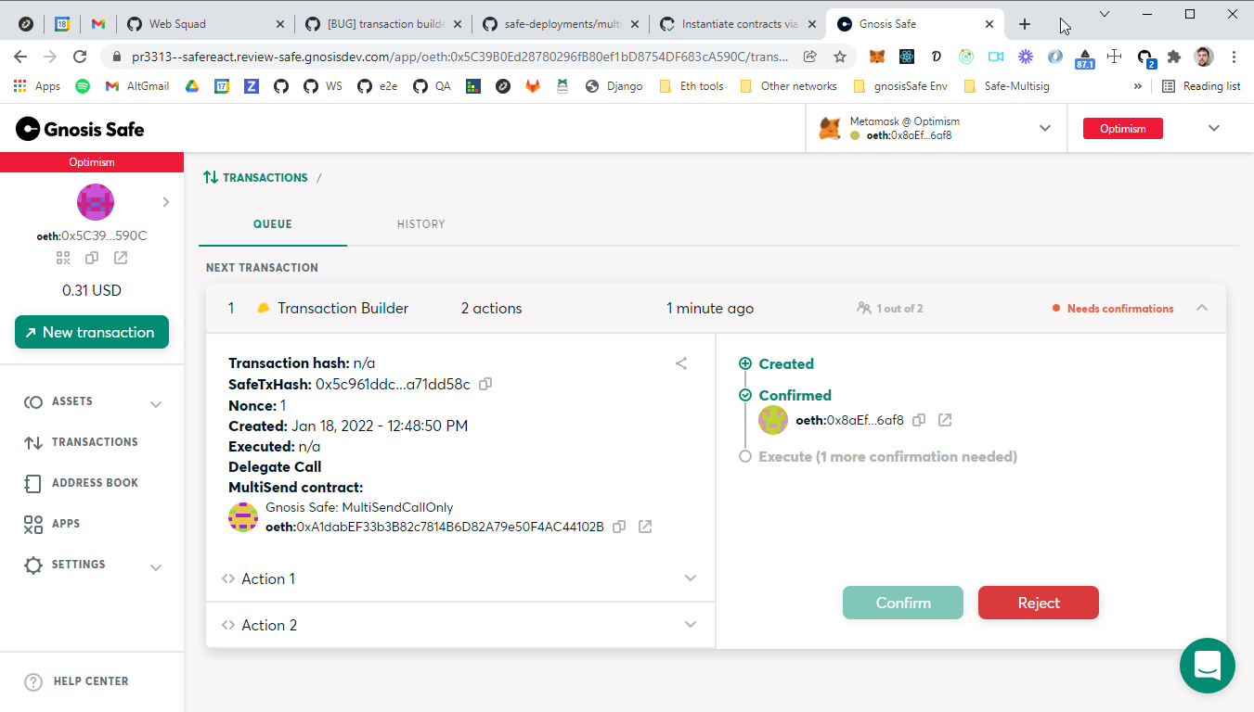Open new browser tab

point(1025,24)
